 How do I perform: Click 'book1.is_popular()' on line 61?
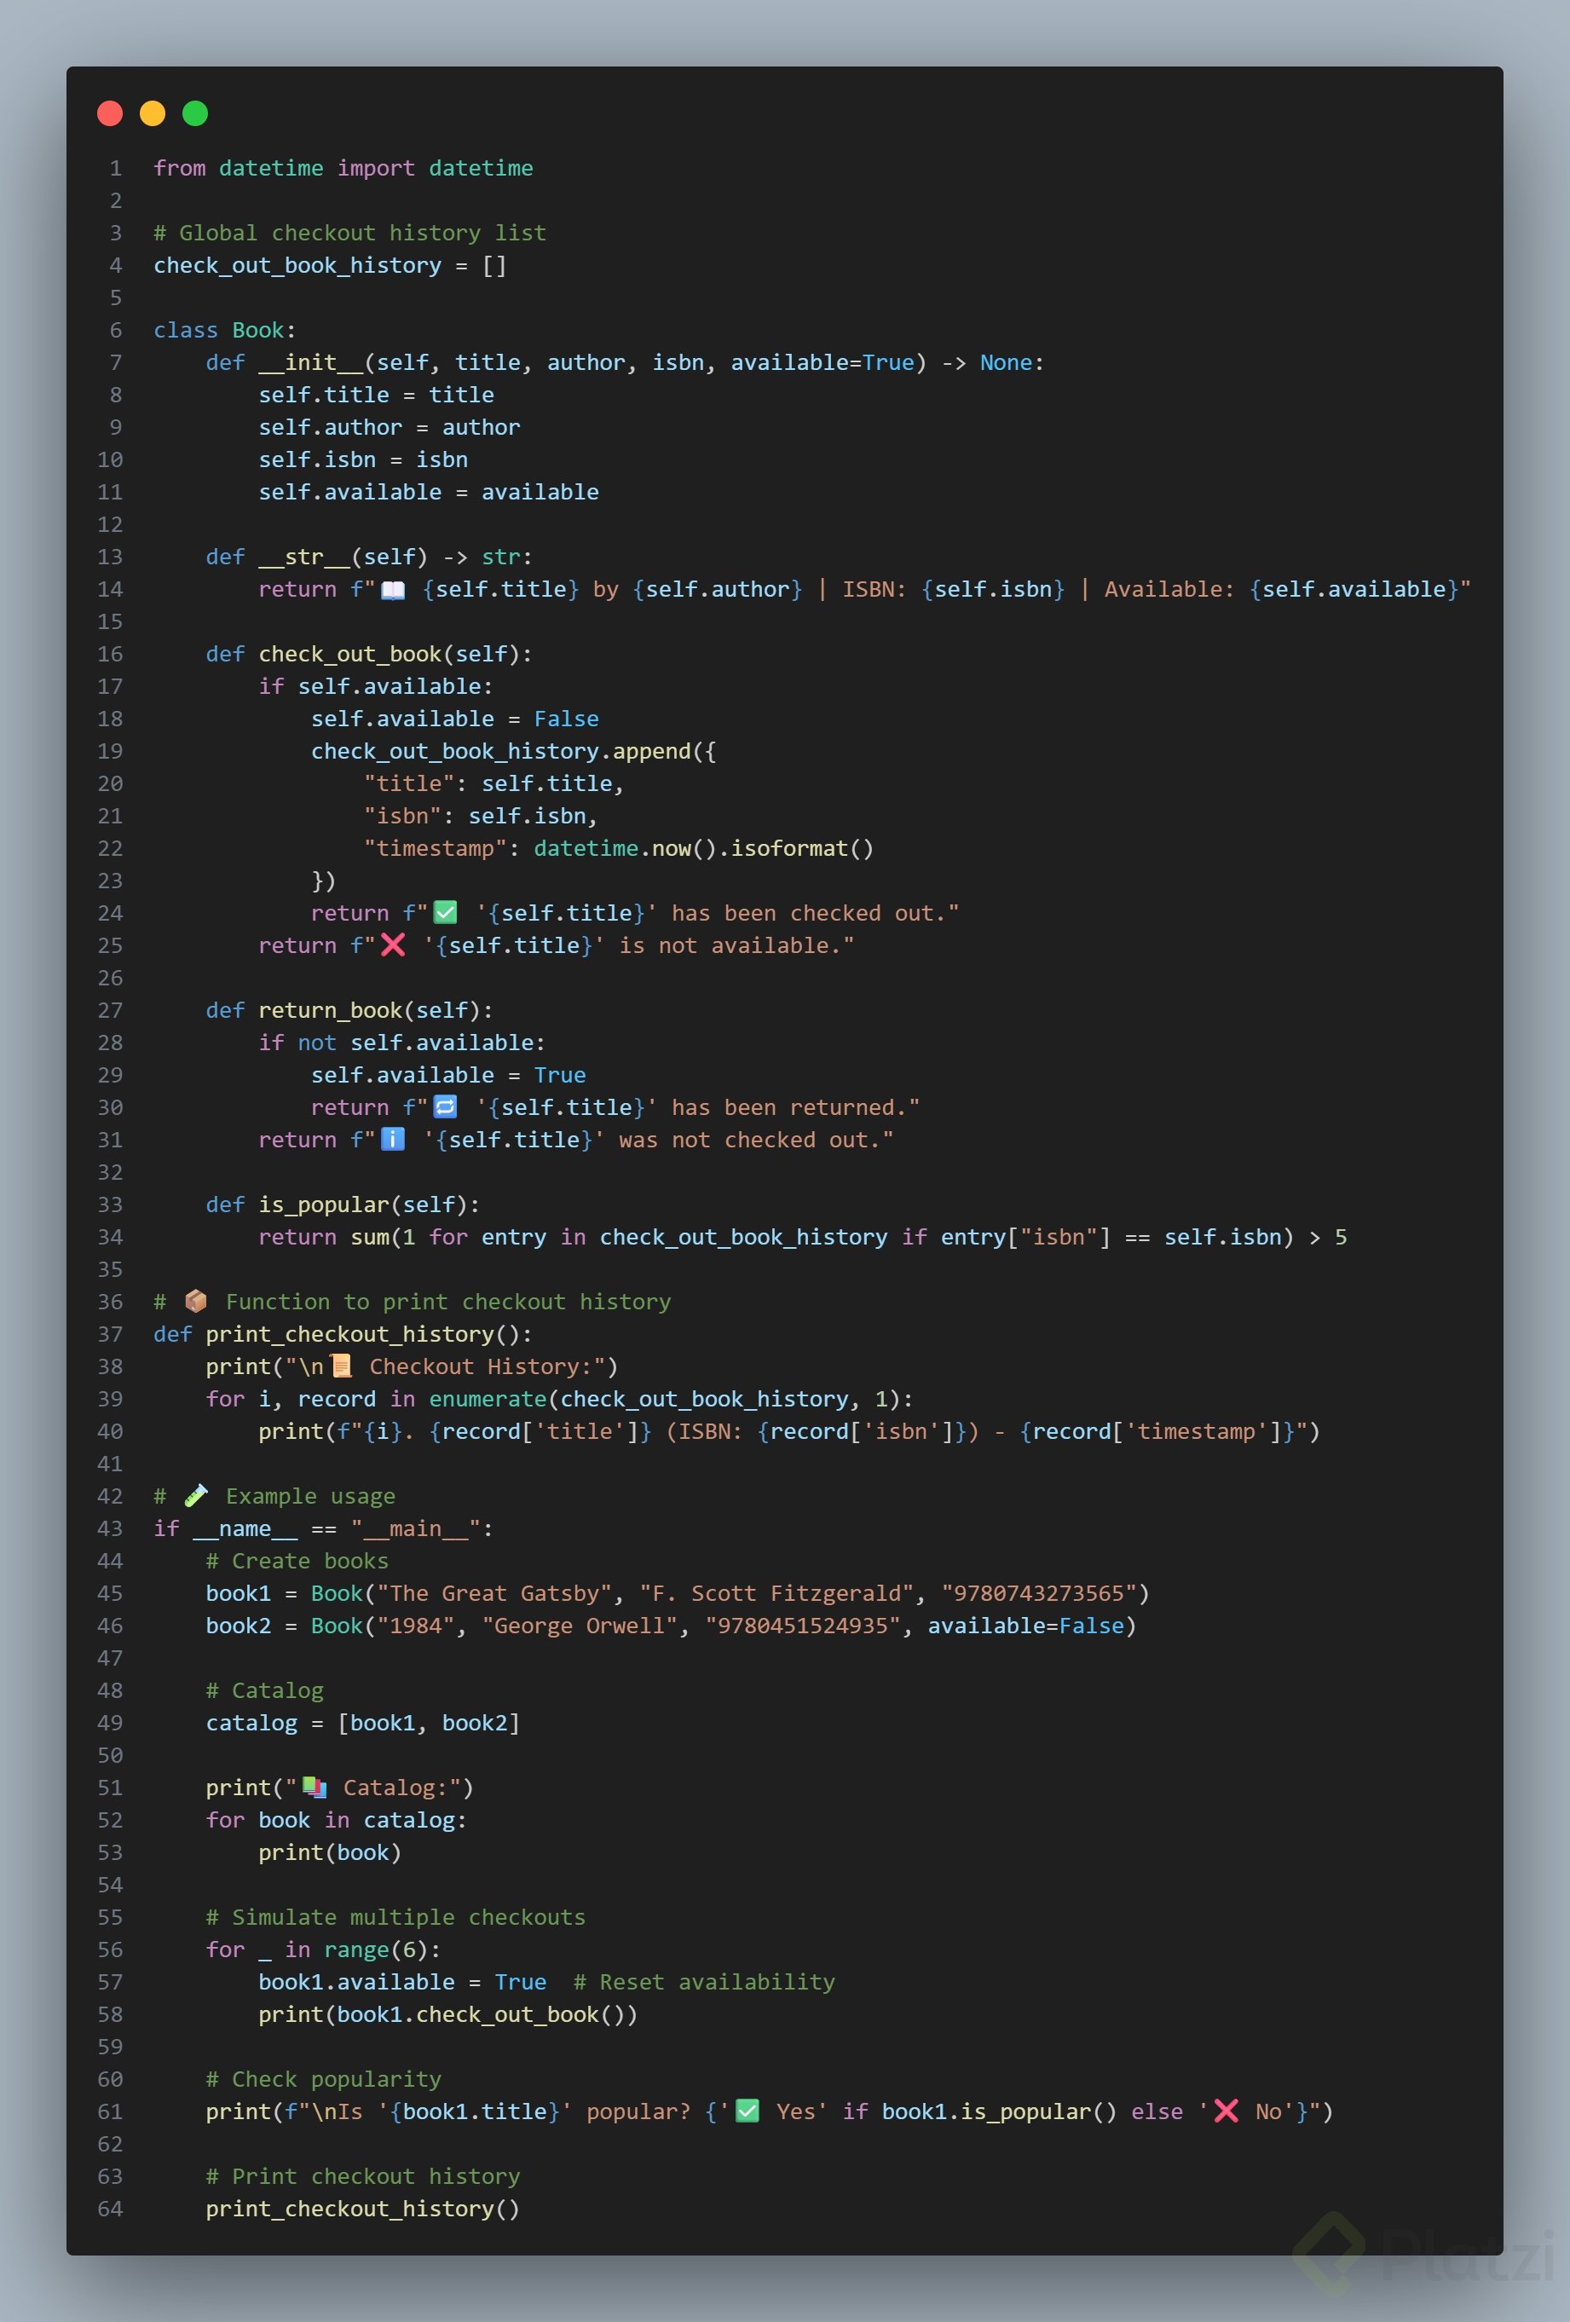(x=1000, y=2111)
